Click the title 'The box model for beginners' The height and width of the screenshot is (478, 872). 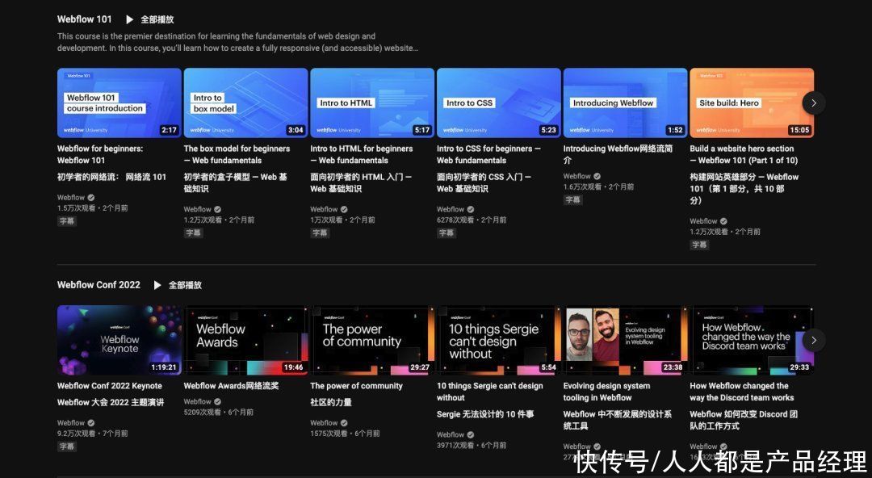click(237, 154)
